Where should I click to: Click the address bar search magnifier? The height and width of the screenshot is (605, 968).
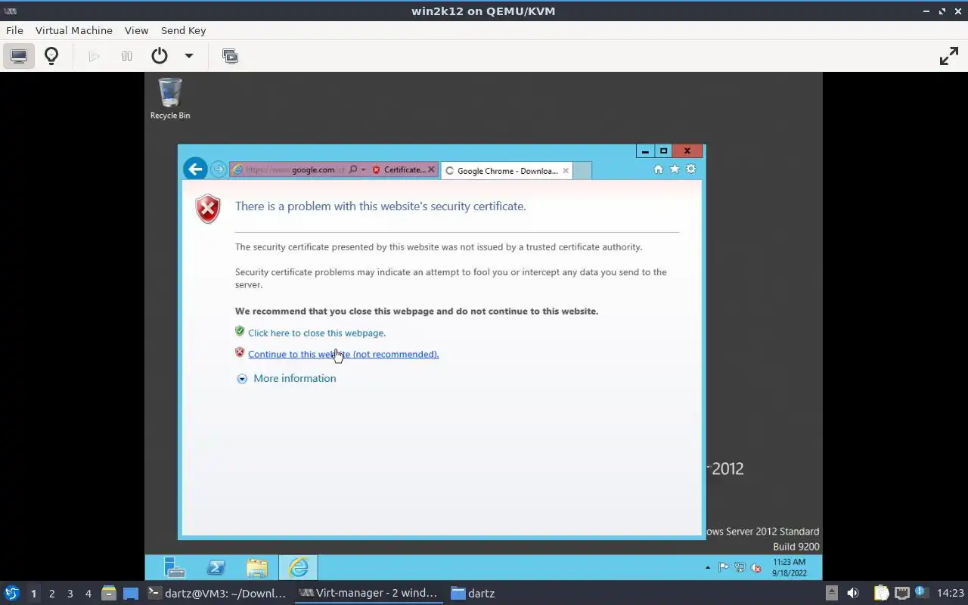pos(353,169)
